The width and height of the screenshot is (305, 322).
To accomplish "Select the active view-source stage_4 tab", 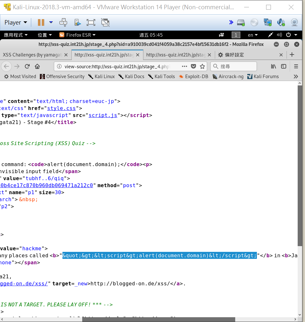I will pos(104,55).
